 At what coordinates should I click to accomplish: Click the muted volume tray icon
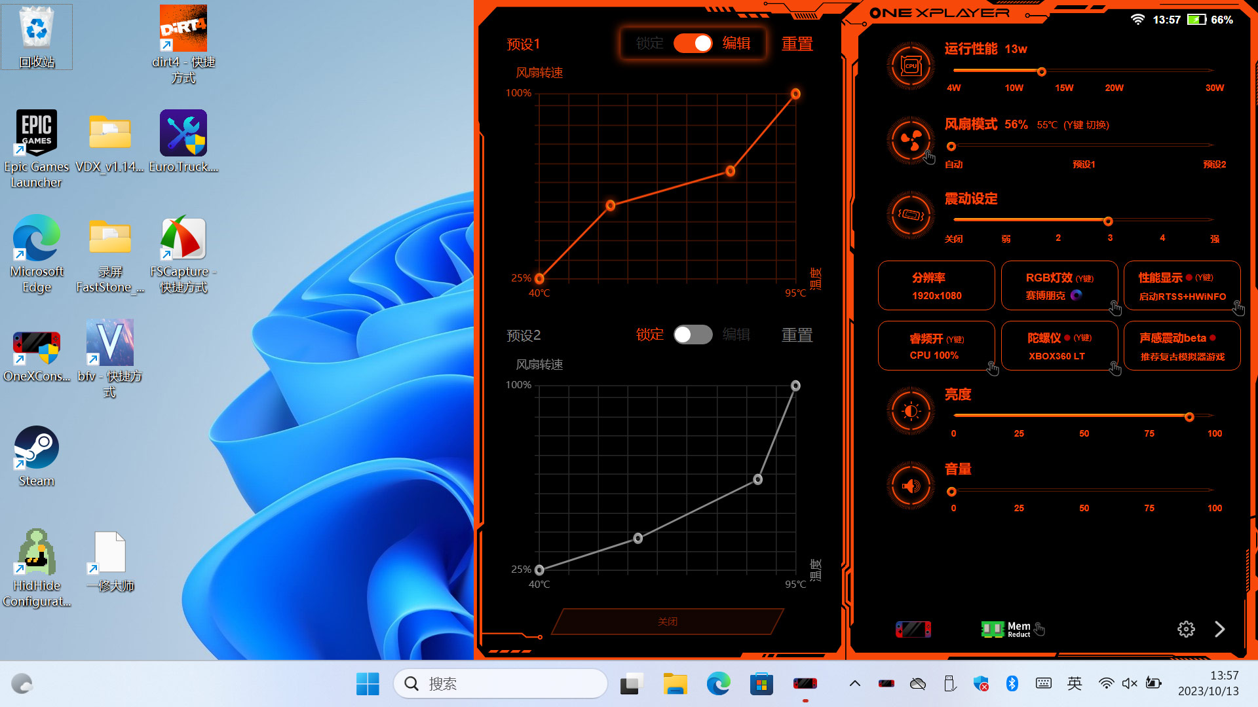(x=1130, y=683)
